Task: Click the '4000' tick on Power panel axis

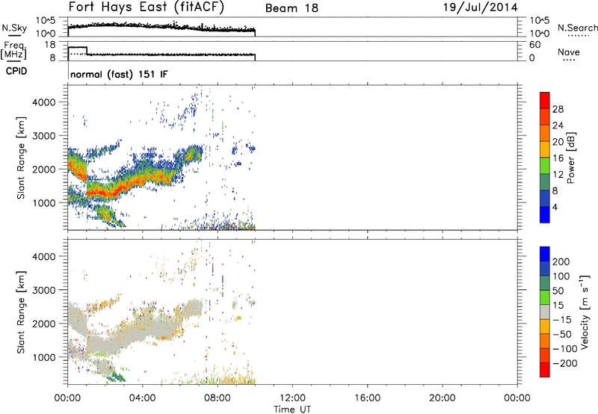Action: [44, 102]
